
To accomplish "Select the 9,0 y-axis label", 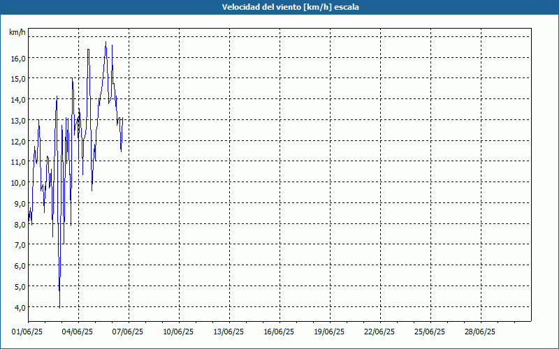I will click(x=20, y=204).
